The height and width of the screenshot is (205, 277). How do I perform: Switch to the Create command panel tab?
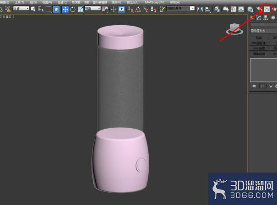[x=252, y=18]
